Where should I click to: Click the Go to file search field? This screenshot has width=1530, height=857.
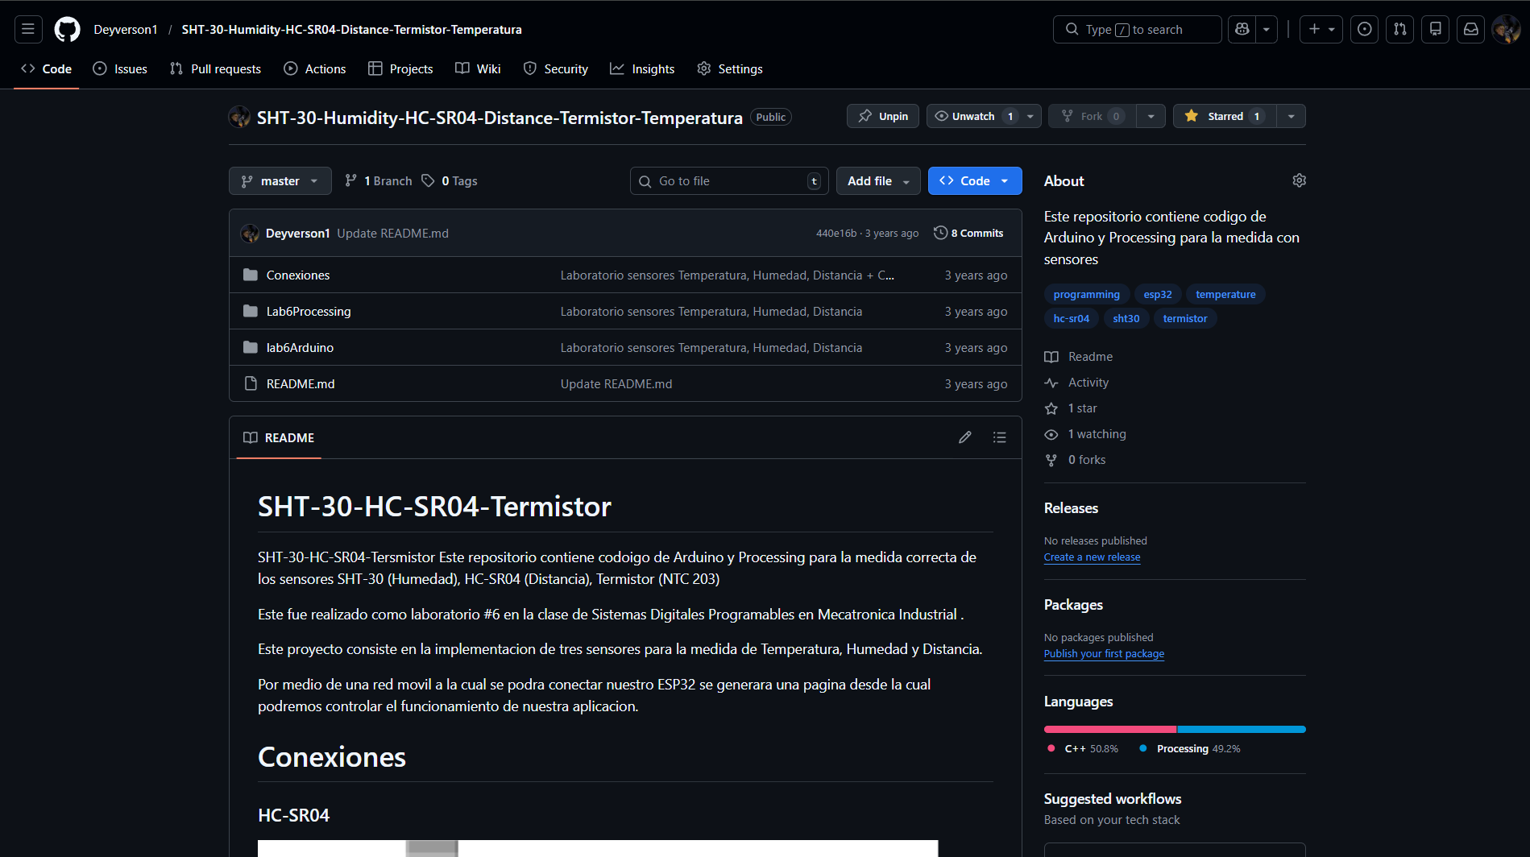[728, 181]
